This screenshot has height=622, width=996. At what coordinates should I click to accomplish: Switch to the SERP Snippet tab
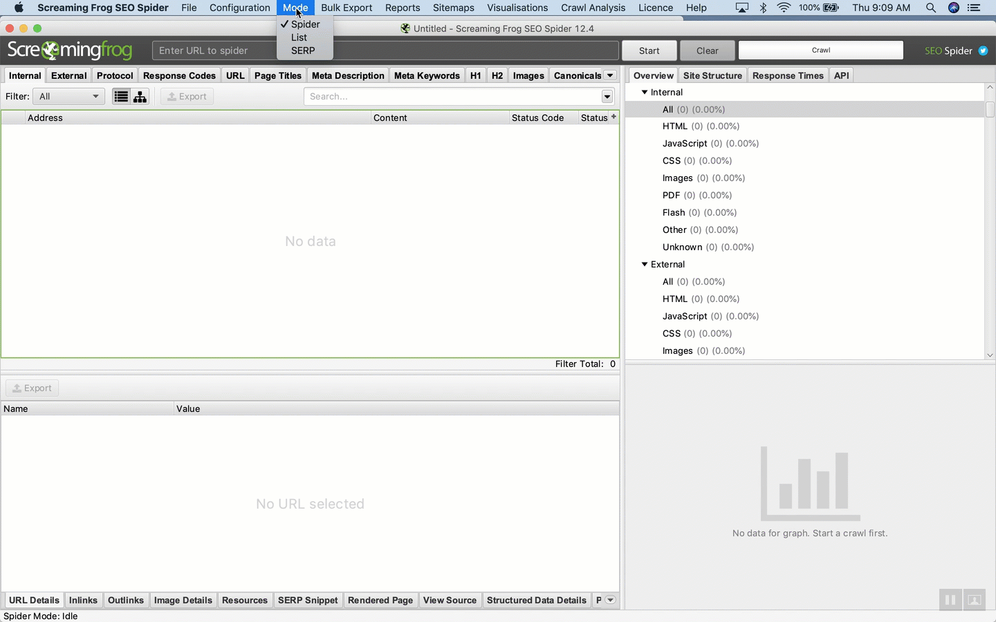click(x=308, y=600)
